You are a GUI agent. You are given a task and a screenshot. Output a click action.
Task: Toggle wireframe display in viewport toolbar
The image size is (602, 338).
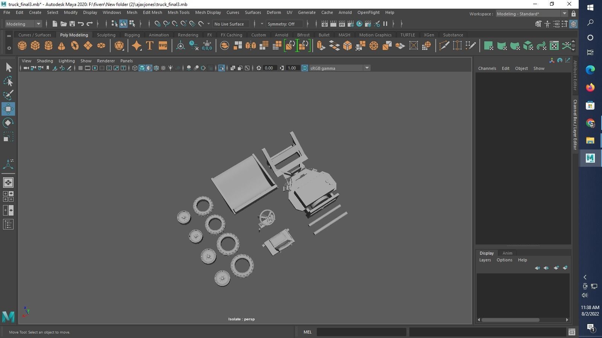click(x=135, y=68)
